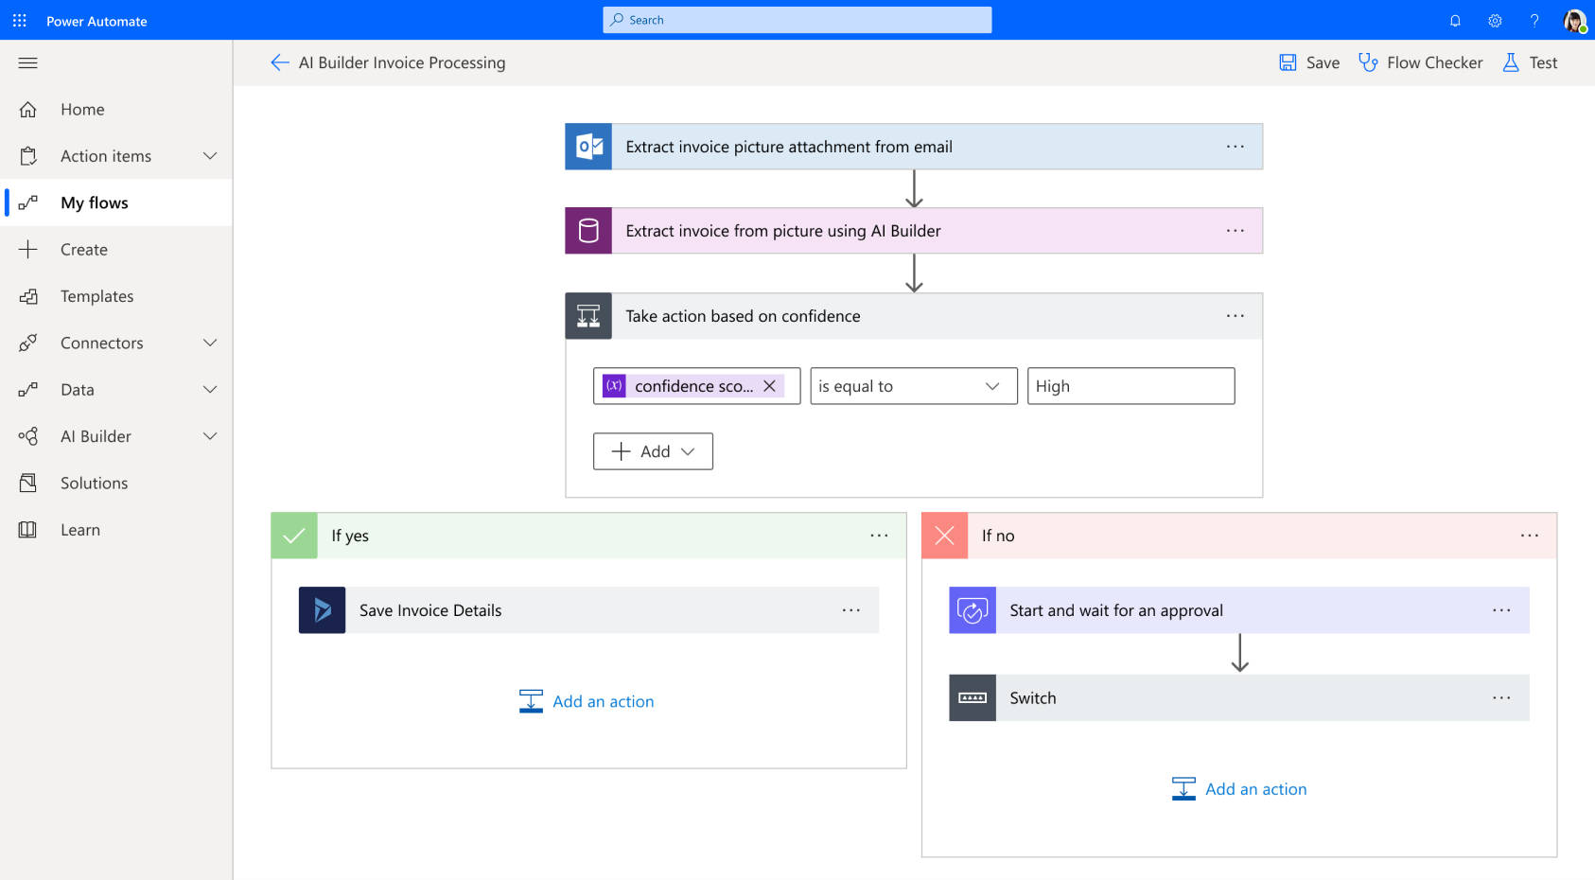Screen dimensions: 1595x880
Task: Open the notifications bell
Action: tap(1455, 20)
